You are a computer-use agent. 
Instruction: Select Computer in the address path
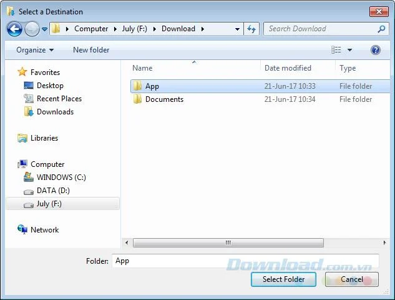pos(91,29)
